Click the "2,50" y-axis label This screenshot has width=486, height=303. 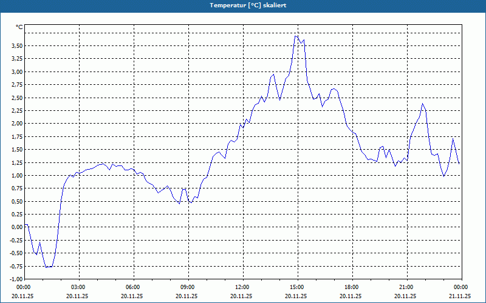coord(17,98)
